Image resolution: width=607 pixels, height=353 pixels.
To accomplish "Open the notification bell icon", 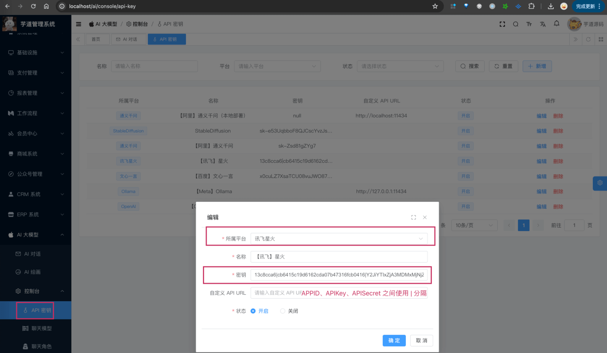I will pyautogui.click(x=556, y=24).
